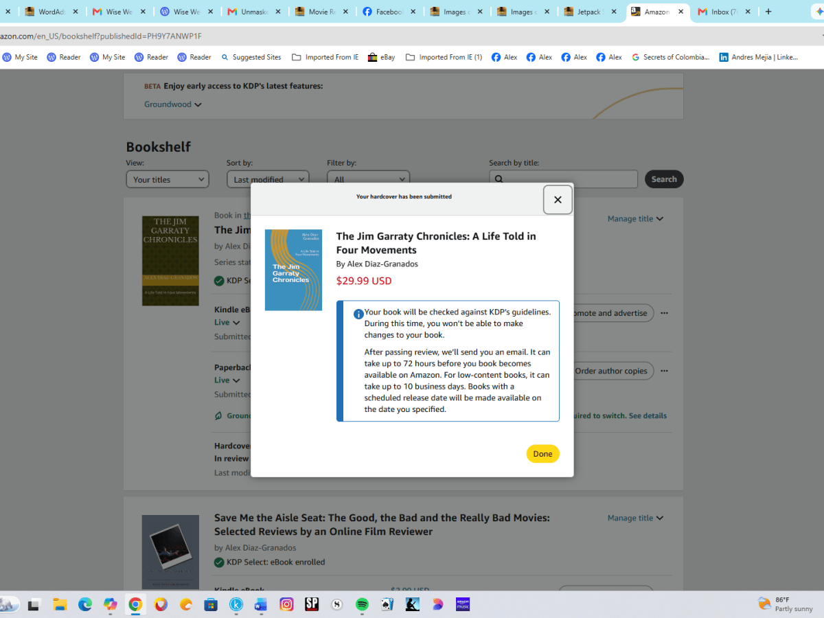Click the blue info icon in the notice box
This screenshot has width=824, height=618.
358,314
